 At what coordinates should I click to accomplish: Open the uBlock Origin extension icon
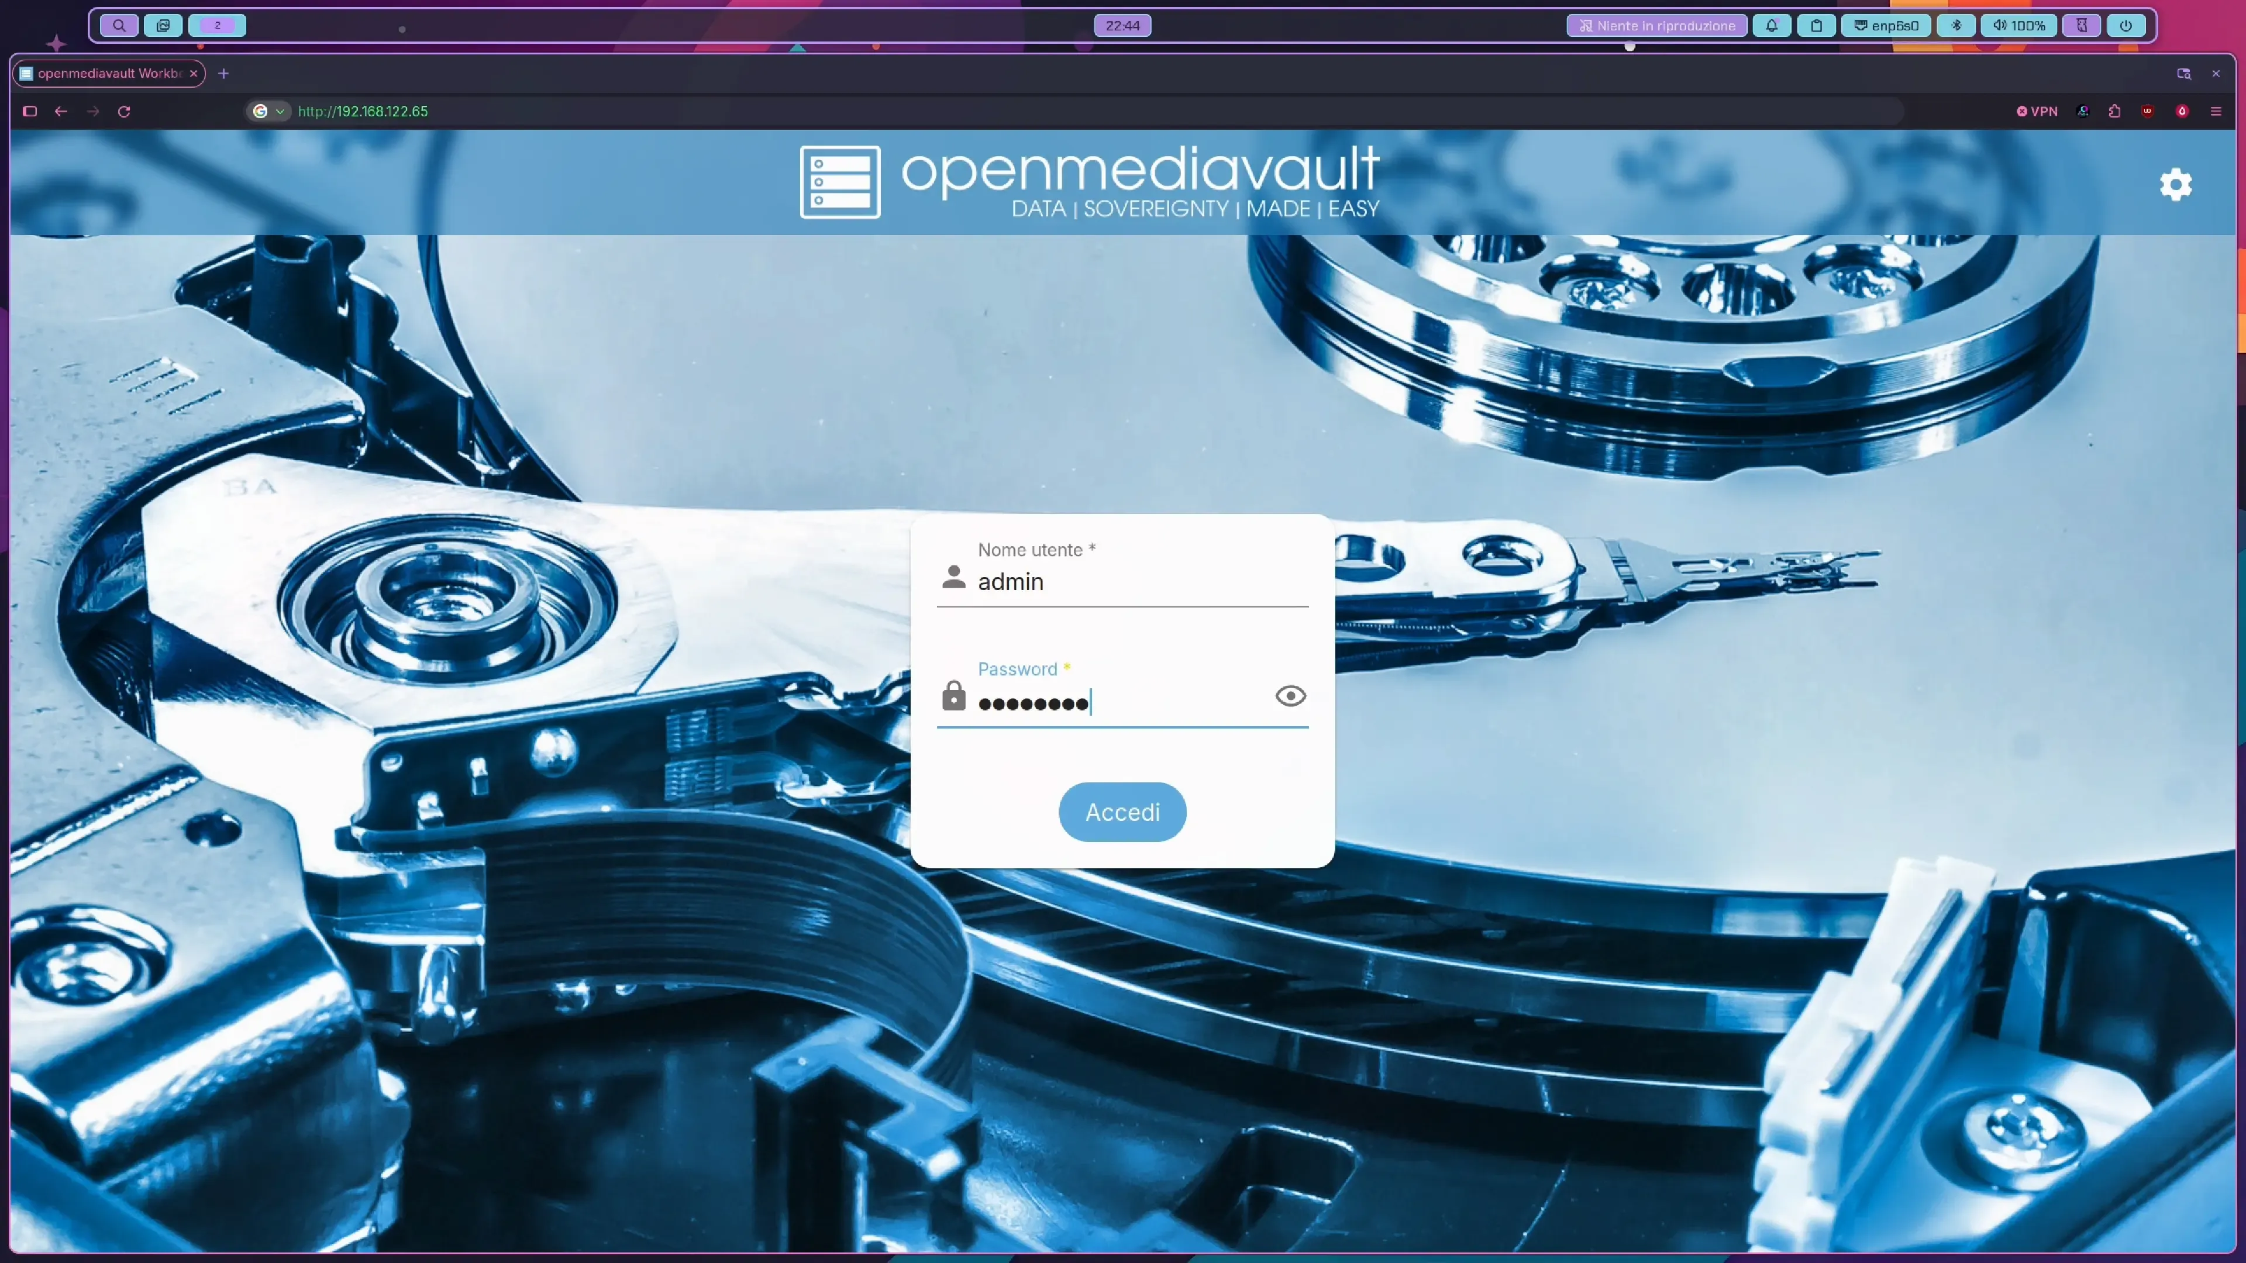click(2148, 111)
